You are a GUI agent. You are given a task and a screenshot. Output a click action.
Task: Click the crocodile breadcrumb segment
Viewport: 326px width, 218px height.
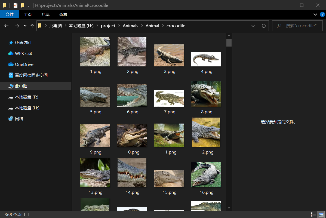[x=176, y=26]
